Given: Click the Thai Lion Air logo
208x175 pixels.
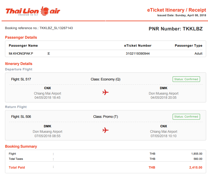Looking at the screenshot, I should point(33,11).
